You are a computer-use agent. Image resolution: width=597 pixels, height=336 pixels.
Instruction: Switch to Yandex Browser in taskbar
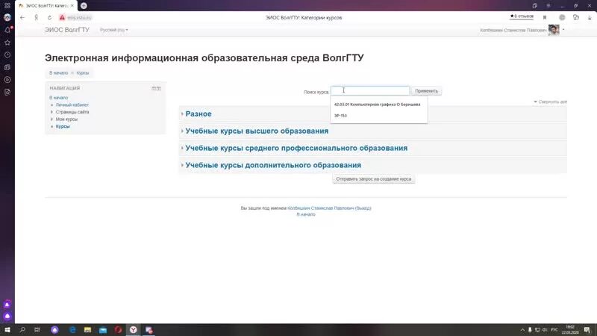134,330
